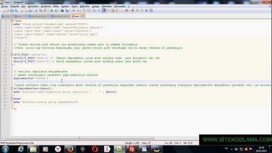Zoom out using the toolbar icon
This screenshot has width=272, height=153.
coord(78,11)
